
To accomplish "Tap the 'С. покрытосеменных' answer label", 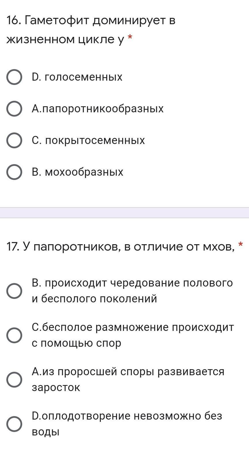I will point(88,141).
